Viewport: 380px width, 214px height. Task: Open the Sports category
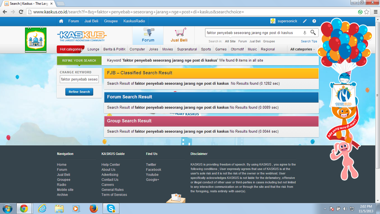point(206,49)
